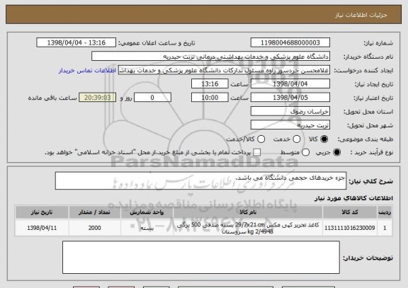Toggle the اسناد خزانه اسلامی payment checkbox
The height and width of the screenshot is (288, 408).
coord(257,152)
